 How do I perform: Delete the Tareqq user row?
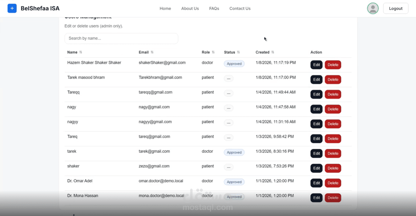click(x=333, y=94)
